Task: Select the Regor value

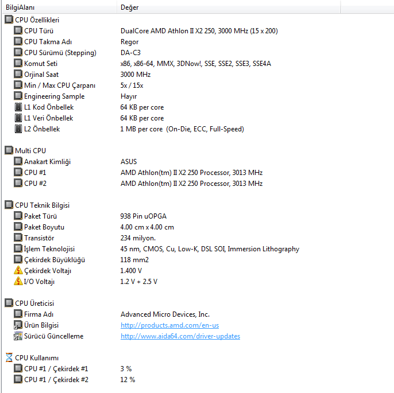Action: tap(129, 42)
